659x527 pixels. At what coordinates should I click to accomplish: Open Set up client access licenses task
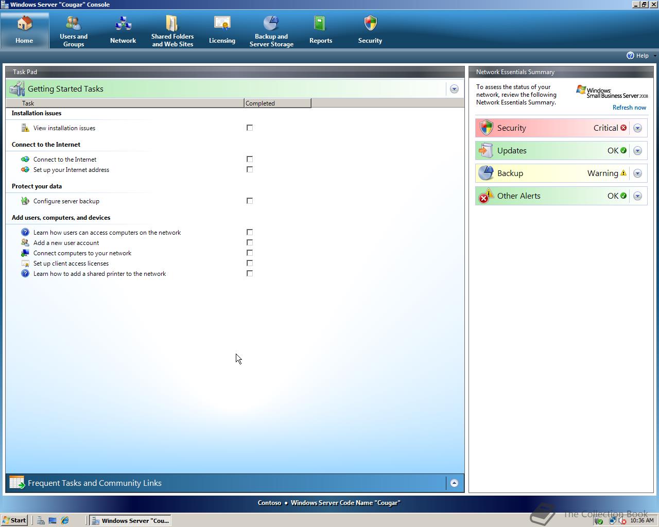(x=71, y=263)
